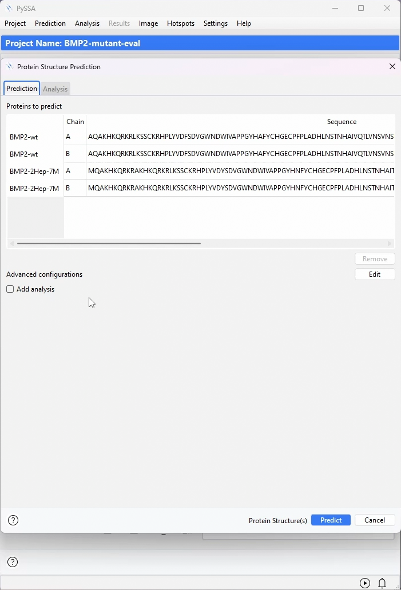Select the BMP2-2Hep-7M chain A row
The height and width of the screenshot is (590, 401).
tap(201, 171)
